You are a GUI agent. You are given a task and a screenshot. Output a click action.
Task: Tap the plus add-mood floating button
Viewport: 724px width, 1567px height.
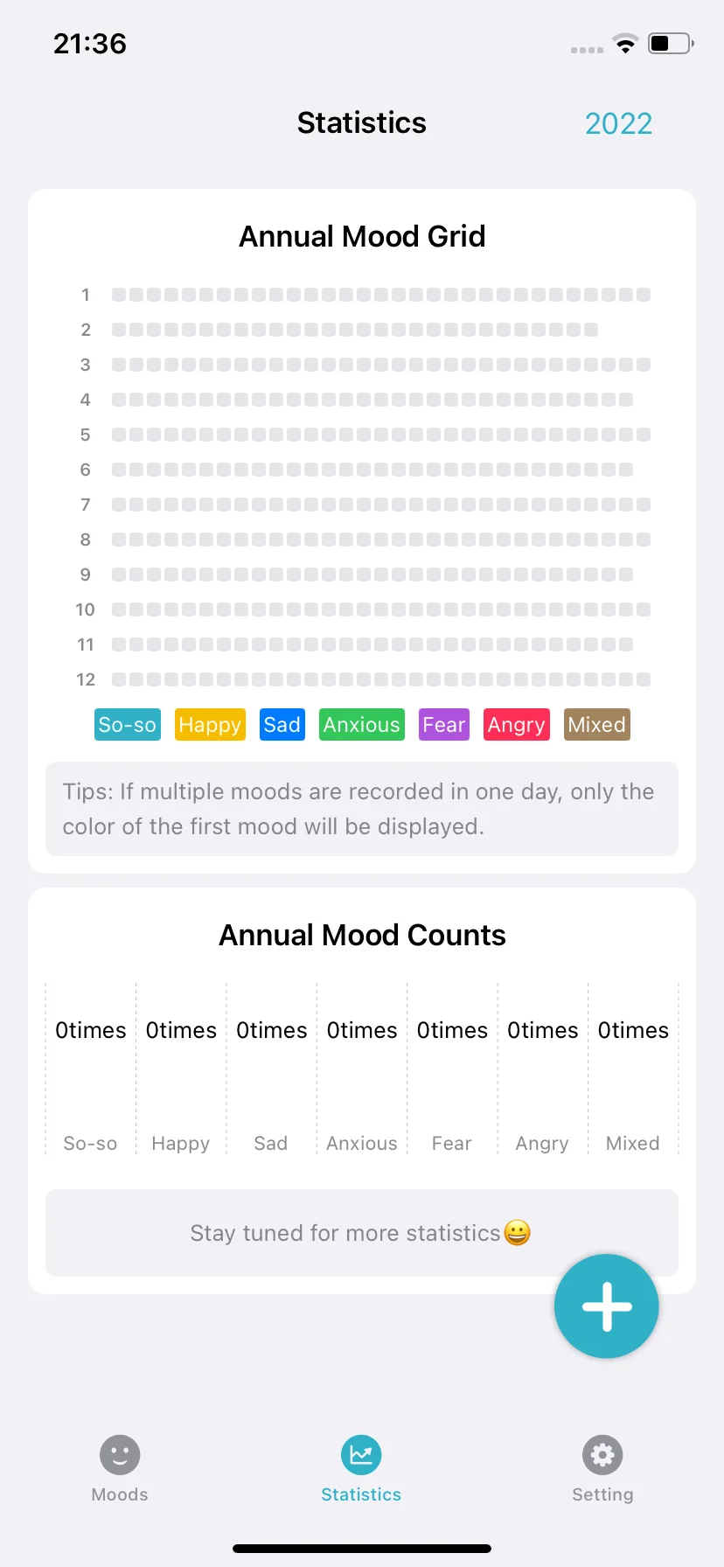pos(606,1306)
